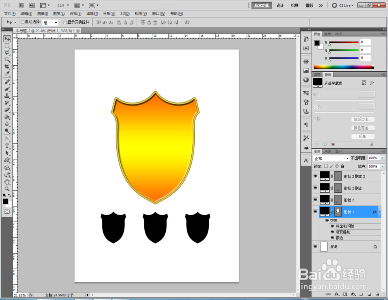
Task: Enable the 显示变换控件 checkbox
Action: point(65,22)
